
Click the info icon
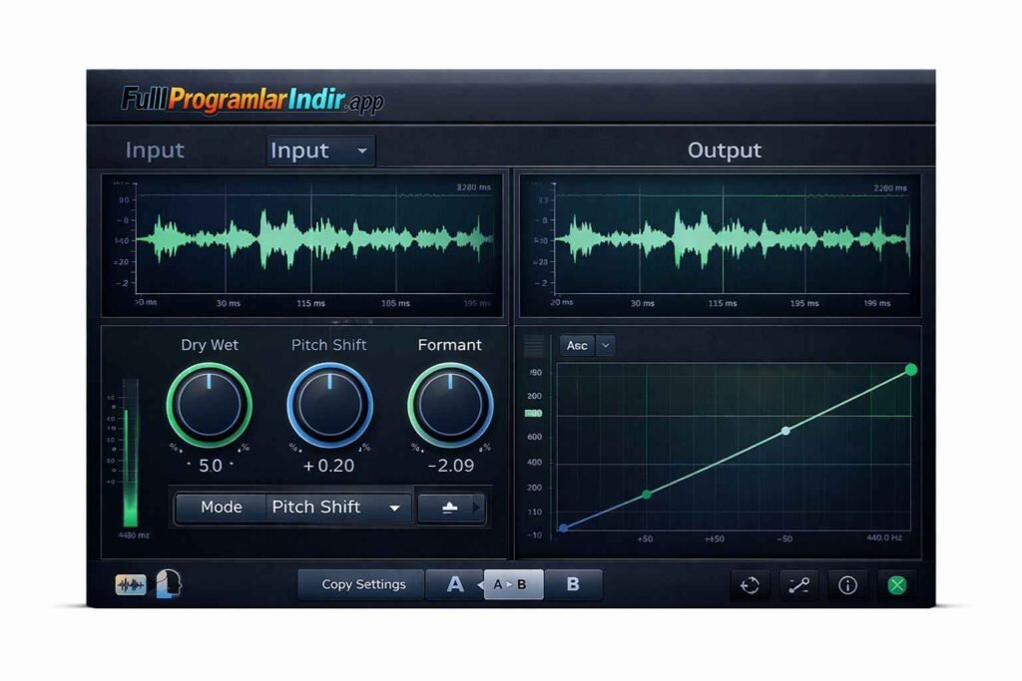[847, 585]
